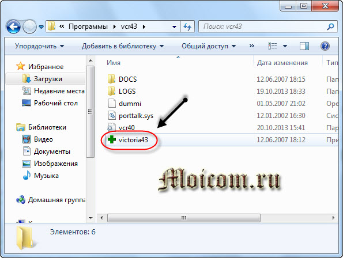This screenshot has height=258, width=343.
Task: Click the Refresh icon beside address bar
Action: pyautogui.click(x=187, y=26)
